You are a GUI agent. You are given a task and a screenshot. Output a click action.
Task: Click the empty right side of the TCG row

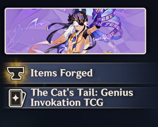146,98
